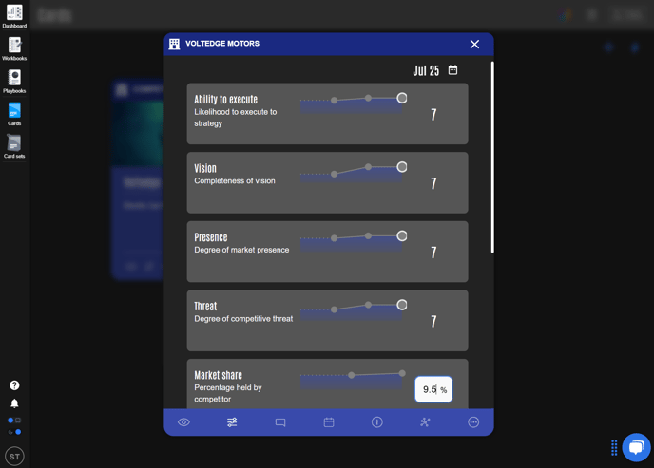
Task: Open the more options ellipsis tab
Action: 473,422
